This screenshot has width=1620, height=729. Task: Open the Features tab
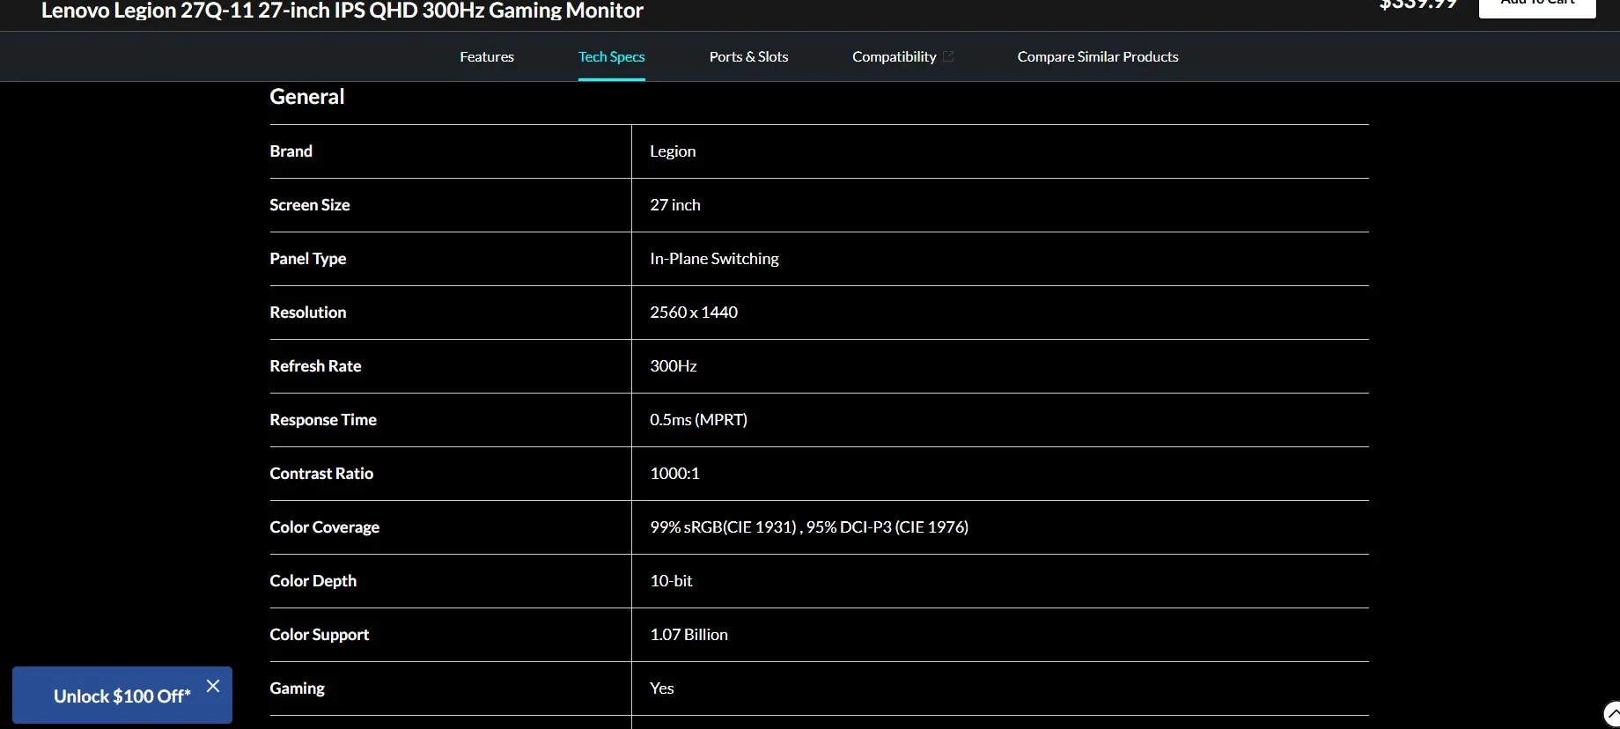click(x=487, y=56)
